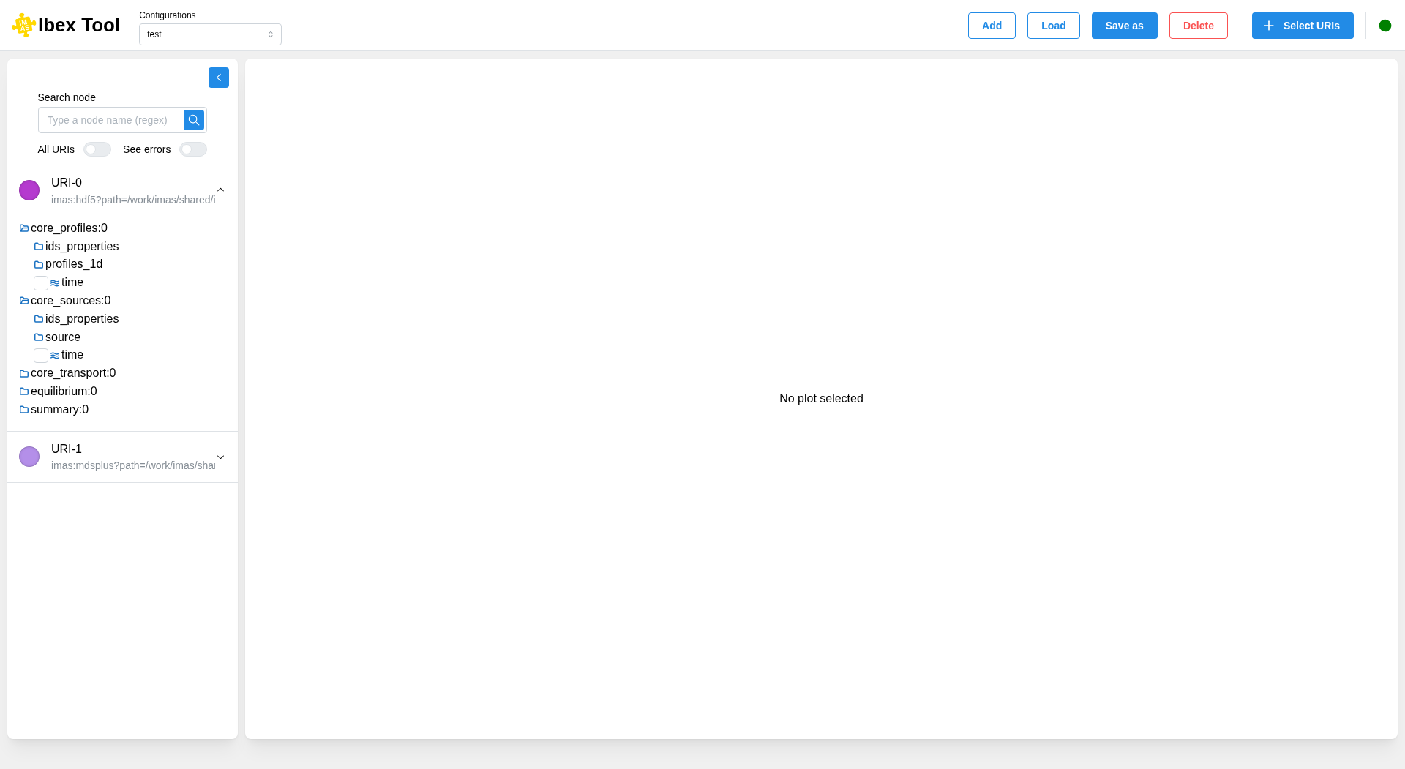Click folder icon next to source

[39, 337]
